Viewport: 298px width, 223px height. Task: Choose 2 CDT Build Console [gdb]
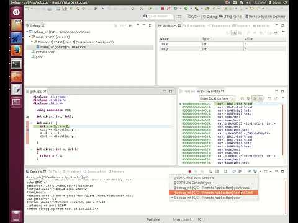tap(214, 183)
